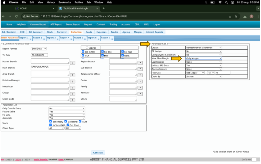Open the View ShortMargin dropdown
Screen dimensions: 261x164
click(204, 58)
